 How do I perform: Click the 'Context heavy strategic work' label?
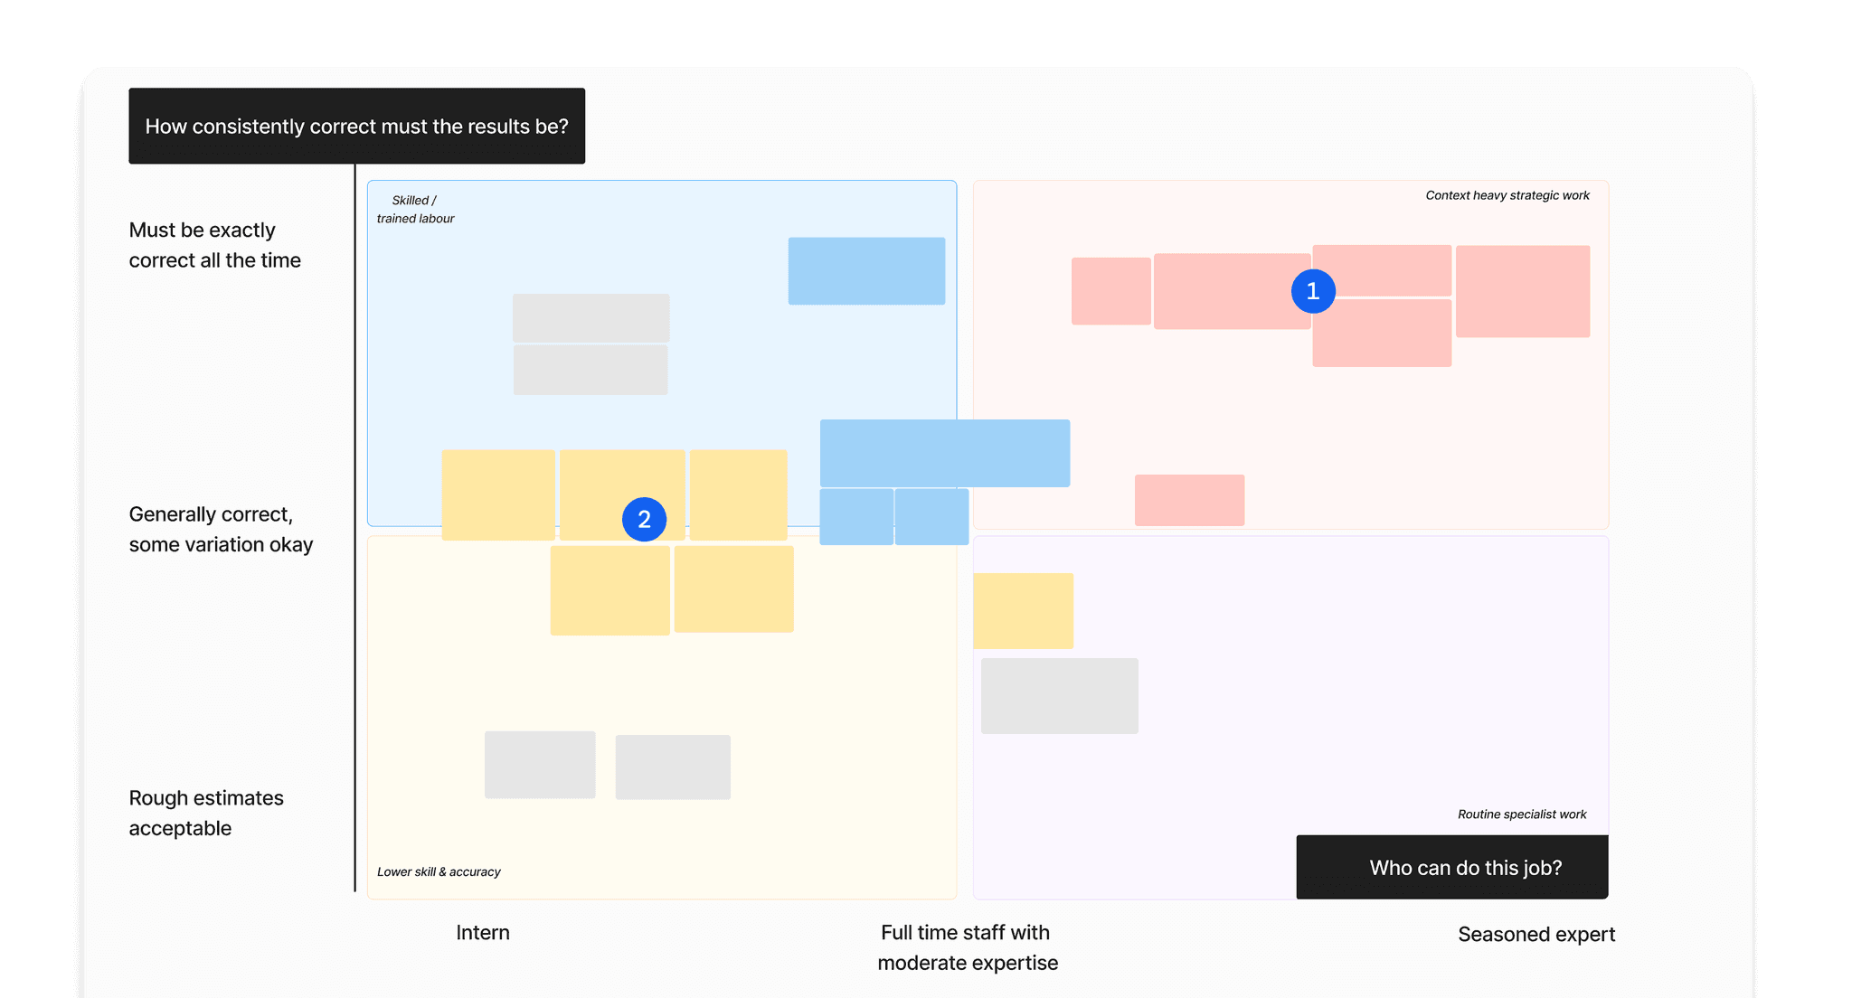coord(1507,195)
